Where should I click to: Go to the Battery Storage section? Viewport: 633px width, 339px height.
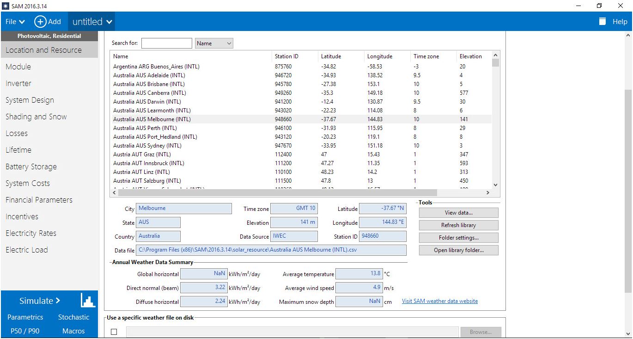[31, 166]
